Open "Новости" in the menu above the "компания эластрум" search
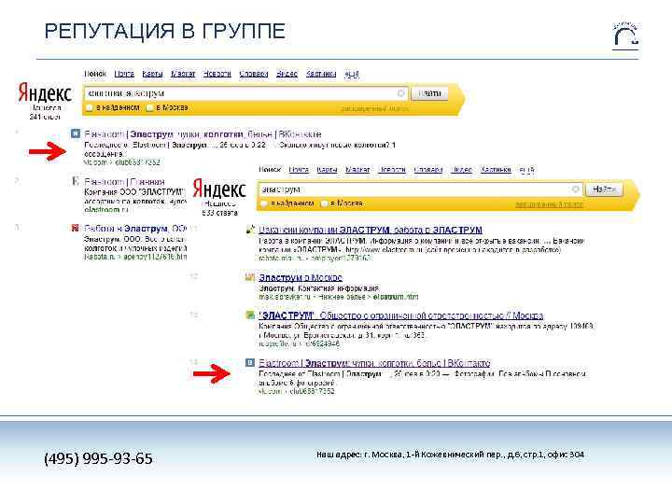The image size is (672, 504). point(217,74)
